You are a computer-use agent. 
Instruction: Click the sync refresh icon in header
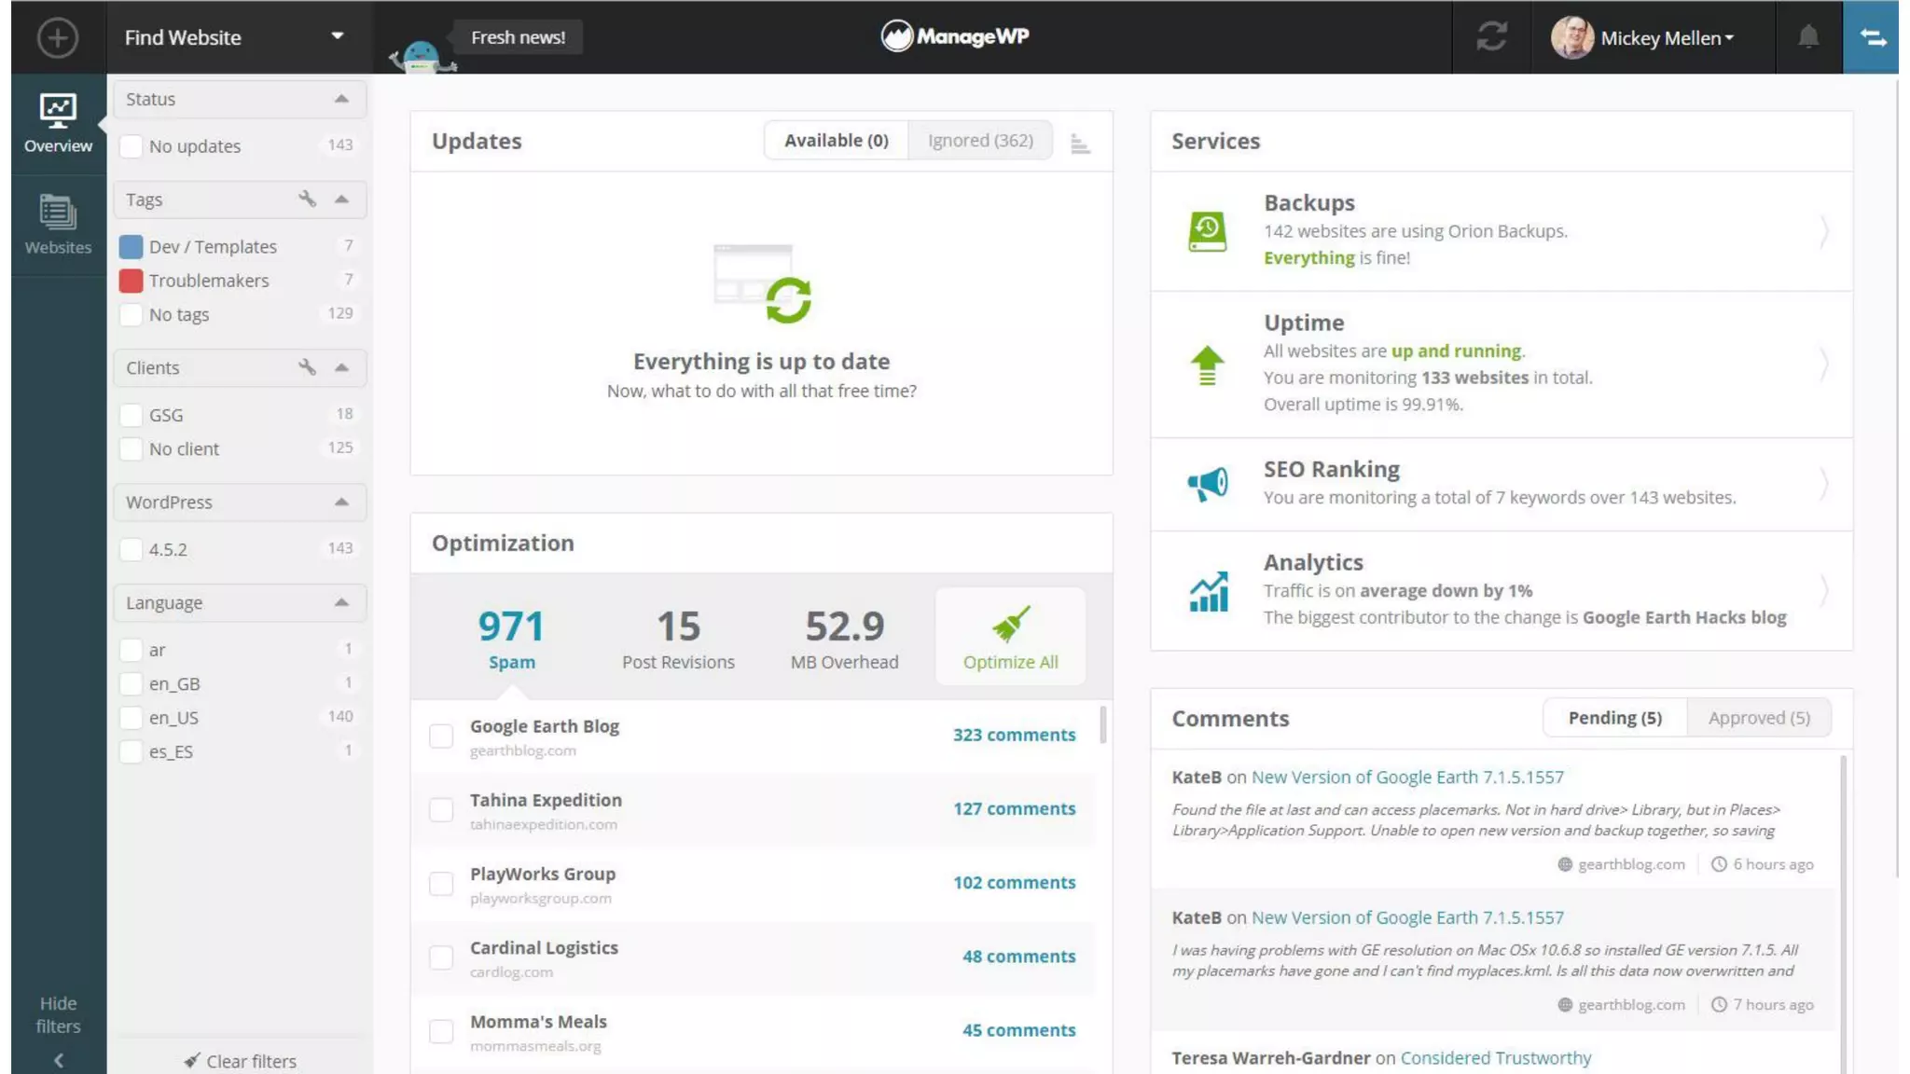tap(1491, 37)
